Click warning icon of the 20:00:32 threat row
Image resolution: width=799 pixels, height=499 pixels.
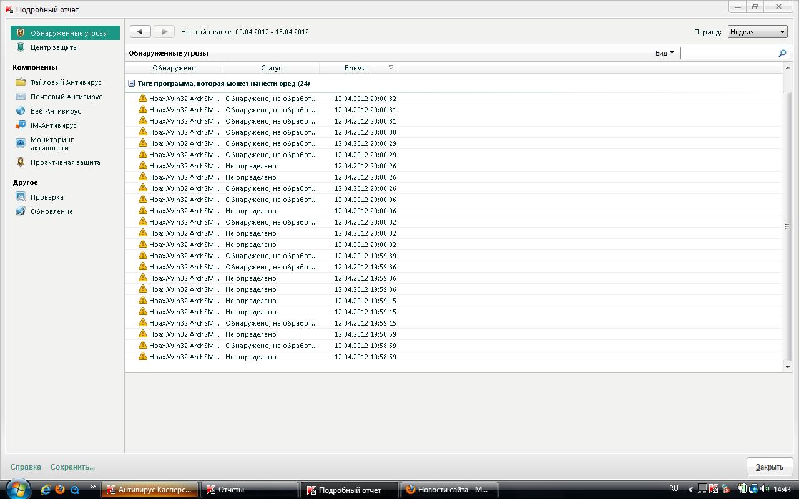[143, 98]
